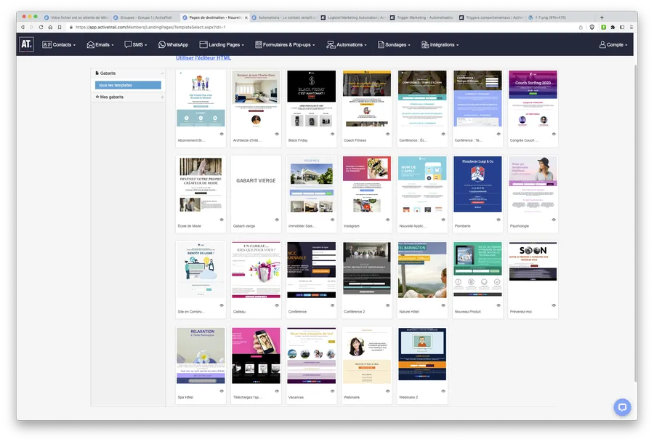
Task: Open the Compte account menu
Action: pos(613,44)
